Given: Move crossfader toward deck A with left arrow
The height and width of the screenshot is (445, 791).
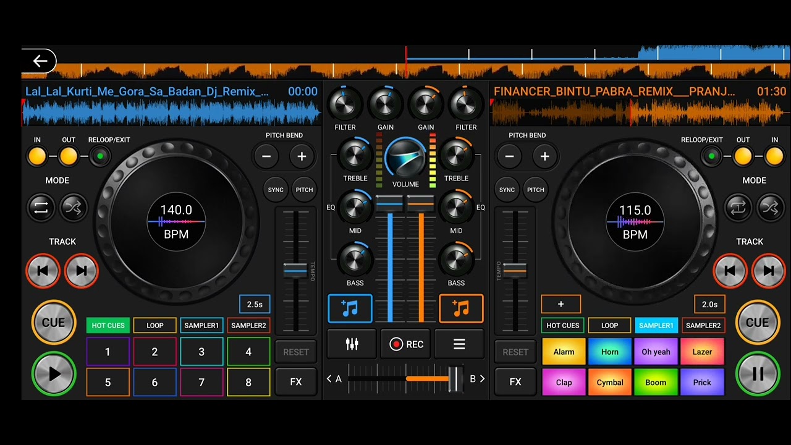Looking at the screenshot, I should coord(329,379).
